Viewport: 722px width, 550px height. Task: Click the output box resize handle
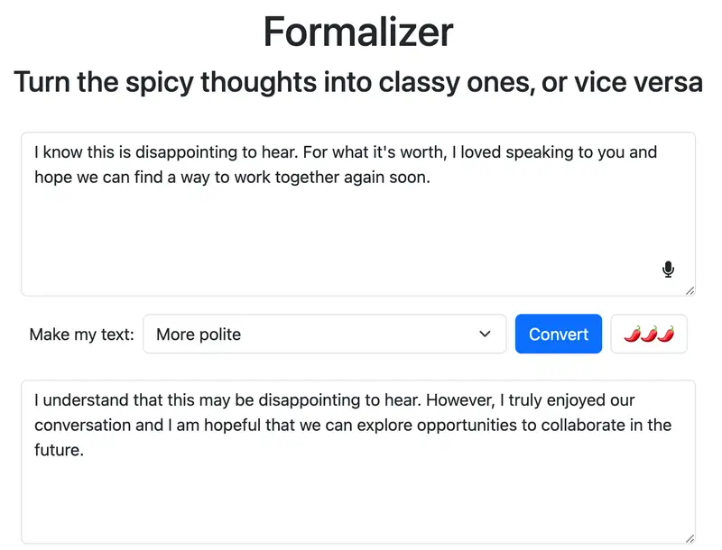690,538
